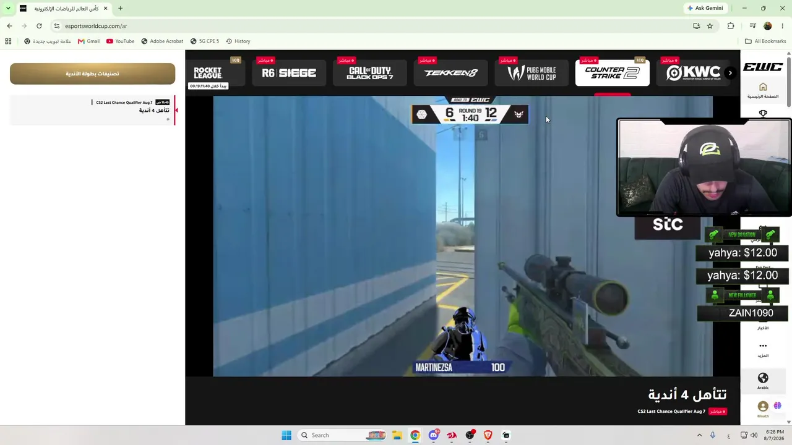Select the Call of Duty Black Ops 7 tab

(369, 73)
